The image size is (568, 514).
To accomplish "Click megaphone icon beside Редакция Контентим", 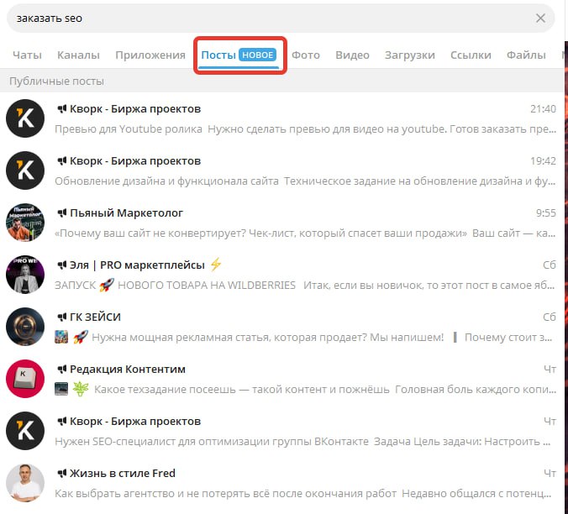I will (x=62, y=370).
